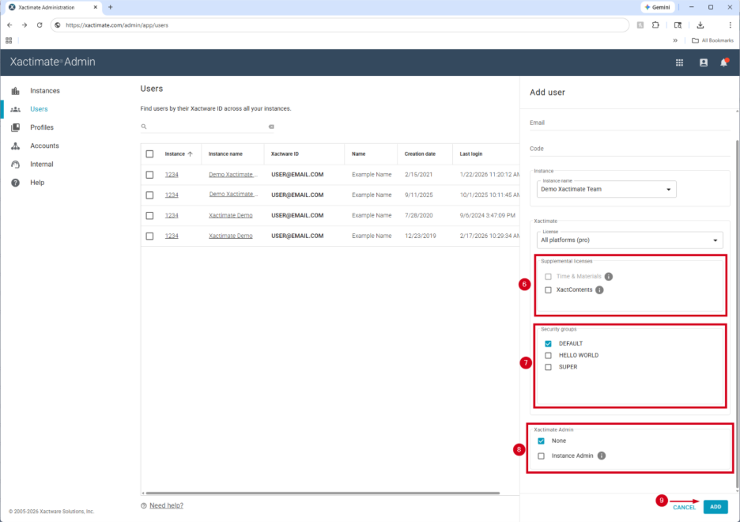
Task: Click the table horizontal scrollbar
Action: point(323,494)
